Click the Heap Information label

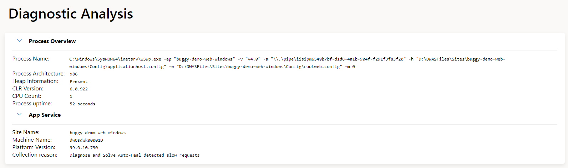click(35, 81)
